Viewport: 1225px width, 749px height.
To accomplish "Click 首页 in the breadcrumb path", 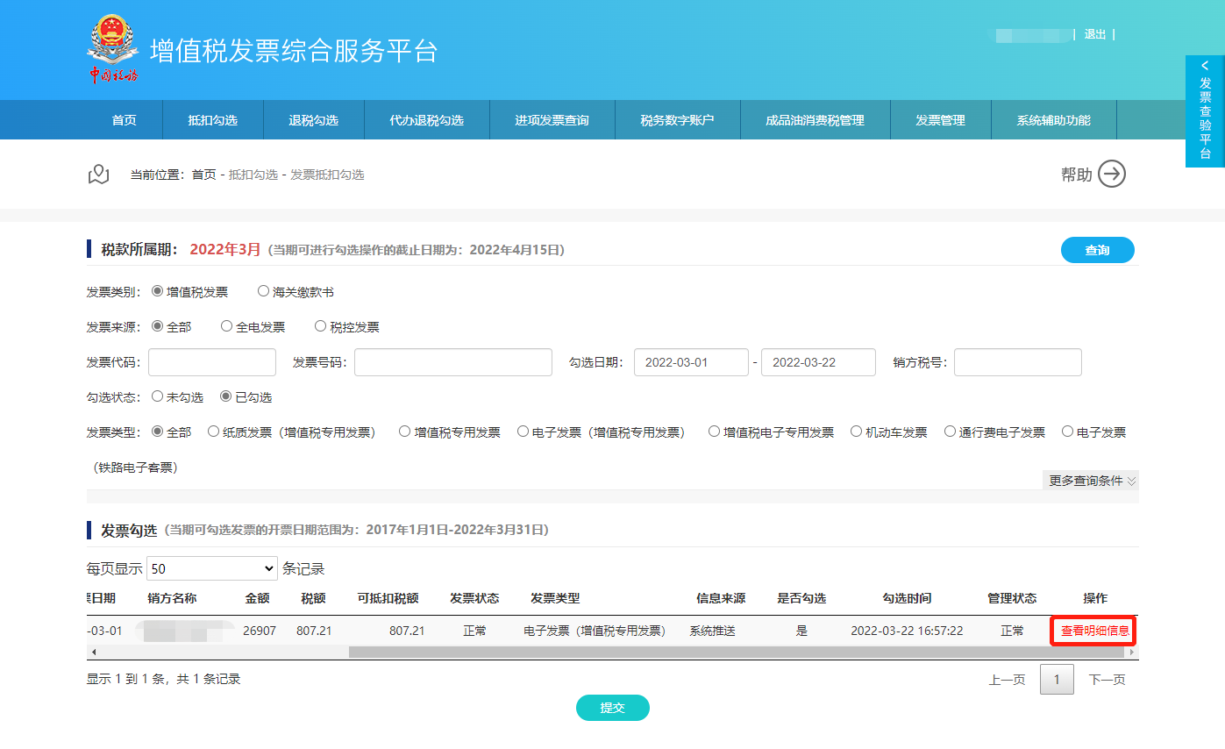I will 203,175.
